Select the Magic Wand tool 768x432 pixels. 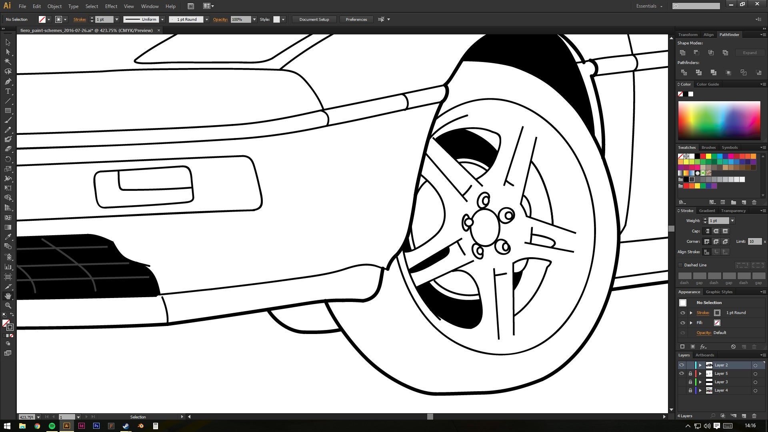8,62
